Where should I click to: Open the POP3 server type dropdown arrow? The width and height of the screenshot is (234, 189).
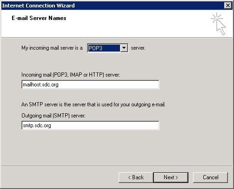[x=124, y=48]
